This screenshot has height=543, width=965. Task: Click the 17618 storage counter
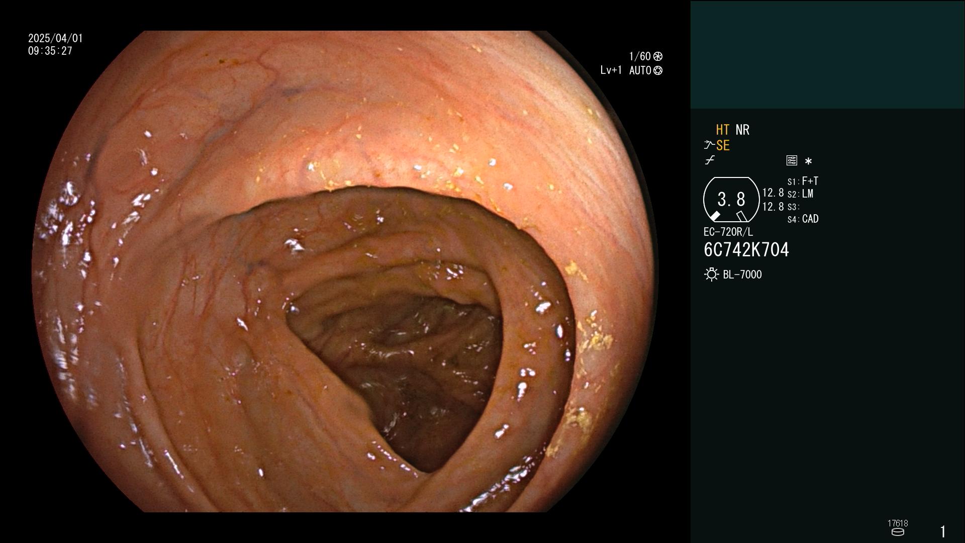[898, 523]
